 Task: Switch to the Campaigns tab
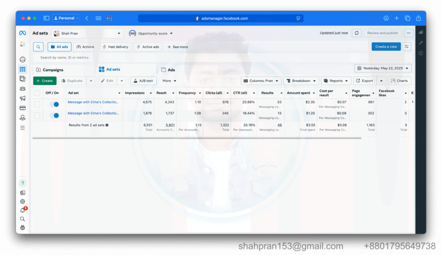click(x=50, y=70)
